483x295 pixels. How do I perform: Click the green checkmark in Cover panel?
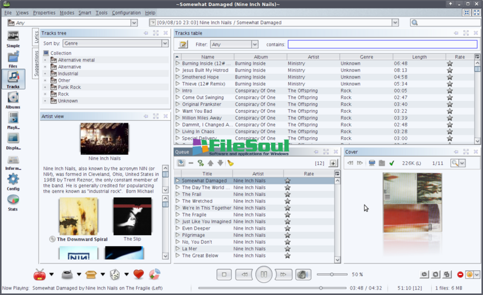point(392,163)
